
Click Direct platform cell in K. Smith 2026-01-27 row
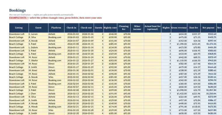[56, 67]
